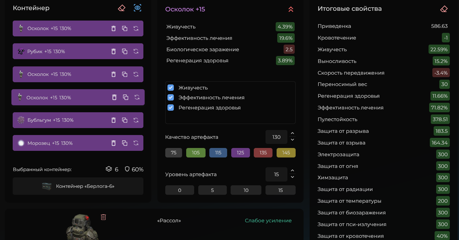The height and width of the screenshot is (240, 459).
Task: Delete the Рубик +15 artifact
Action: coord(114,52)
